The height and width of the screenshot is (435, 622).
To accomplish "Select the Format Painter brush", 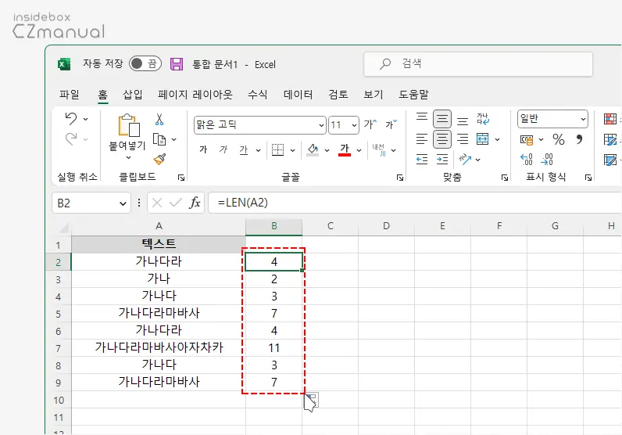I will [159, 159].
